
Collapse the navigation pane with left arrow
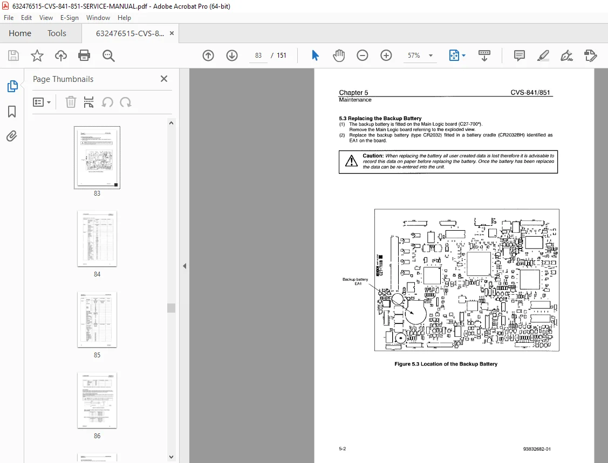(x=185, y=266)
